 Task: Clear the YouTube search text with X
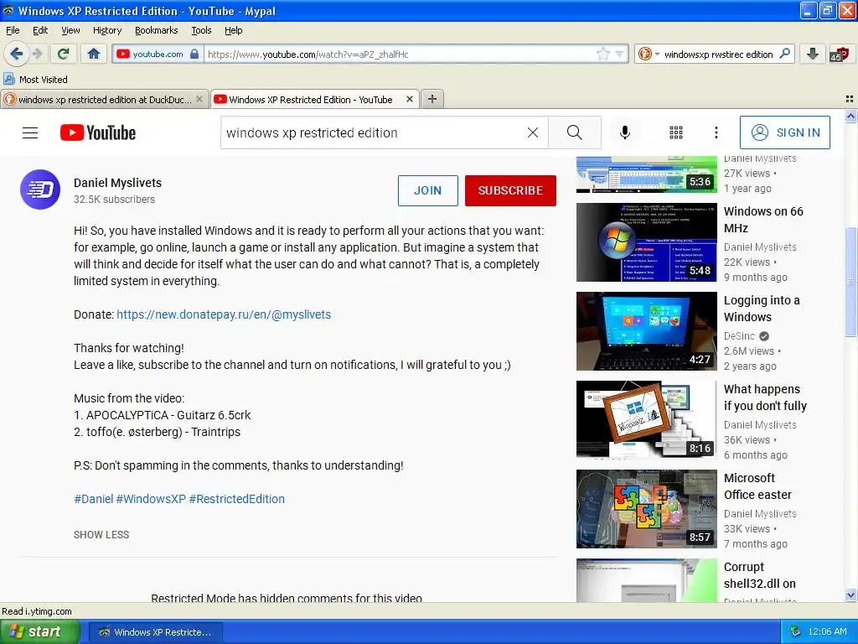click(x=533, y=132)
